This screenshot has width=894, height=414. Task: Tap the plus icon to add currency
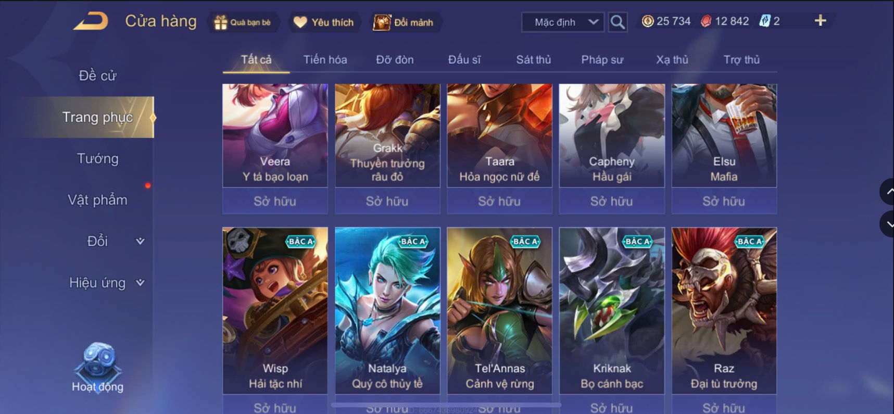(x=820, y=21)
